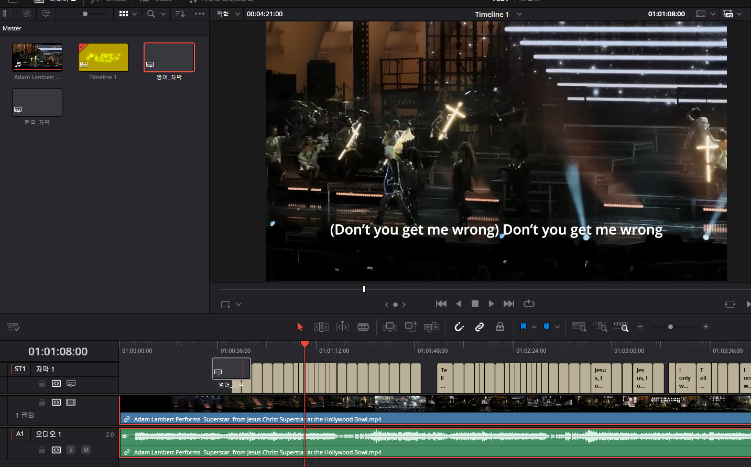
Task: Expand the proxy mode dropdown arrow
Action: click(x=739, y=14)
